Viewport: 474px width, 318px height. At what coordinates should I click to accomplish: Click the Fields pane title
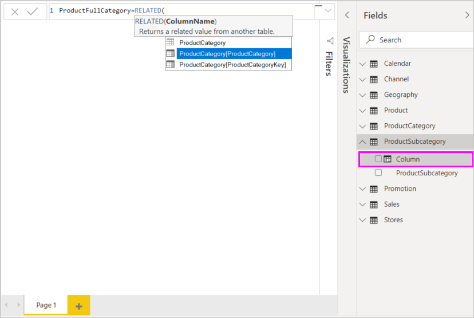click(x=375, y=15)
